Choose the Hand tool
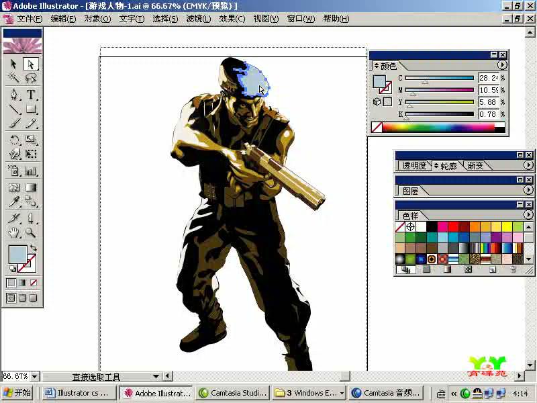This screenshot has width=537, height=403. point(13,232)
